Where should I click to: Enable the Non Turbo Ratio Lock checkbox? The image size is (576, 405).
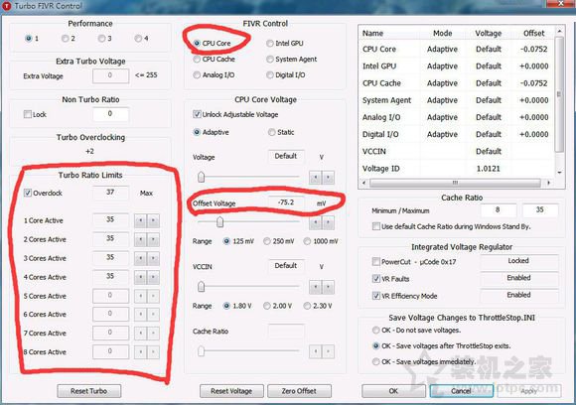pyautogui.click(x=28, y=114)
